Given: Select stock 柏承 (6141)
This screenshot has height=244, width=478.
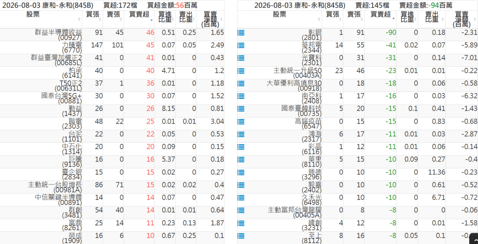Looking at the screenshot, I should coord(72,73).
